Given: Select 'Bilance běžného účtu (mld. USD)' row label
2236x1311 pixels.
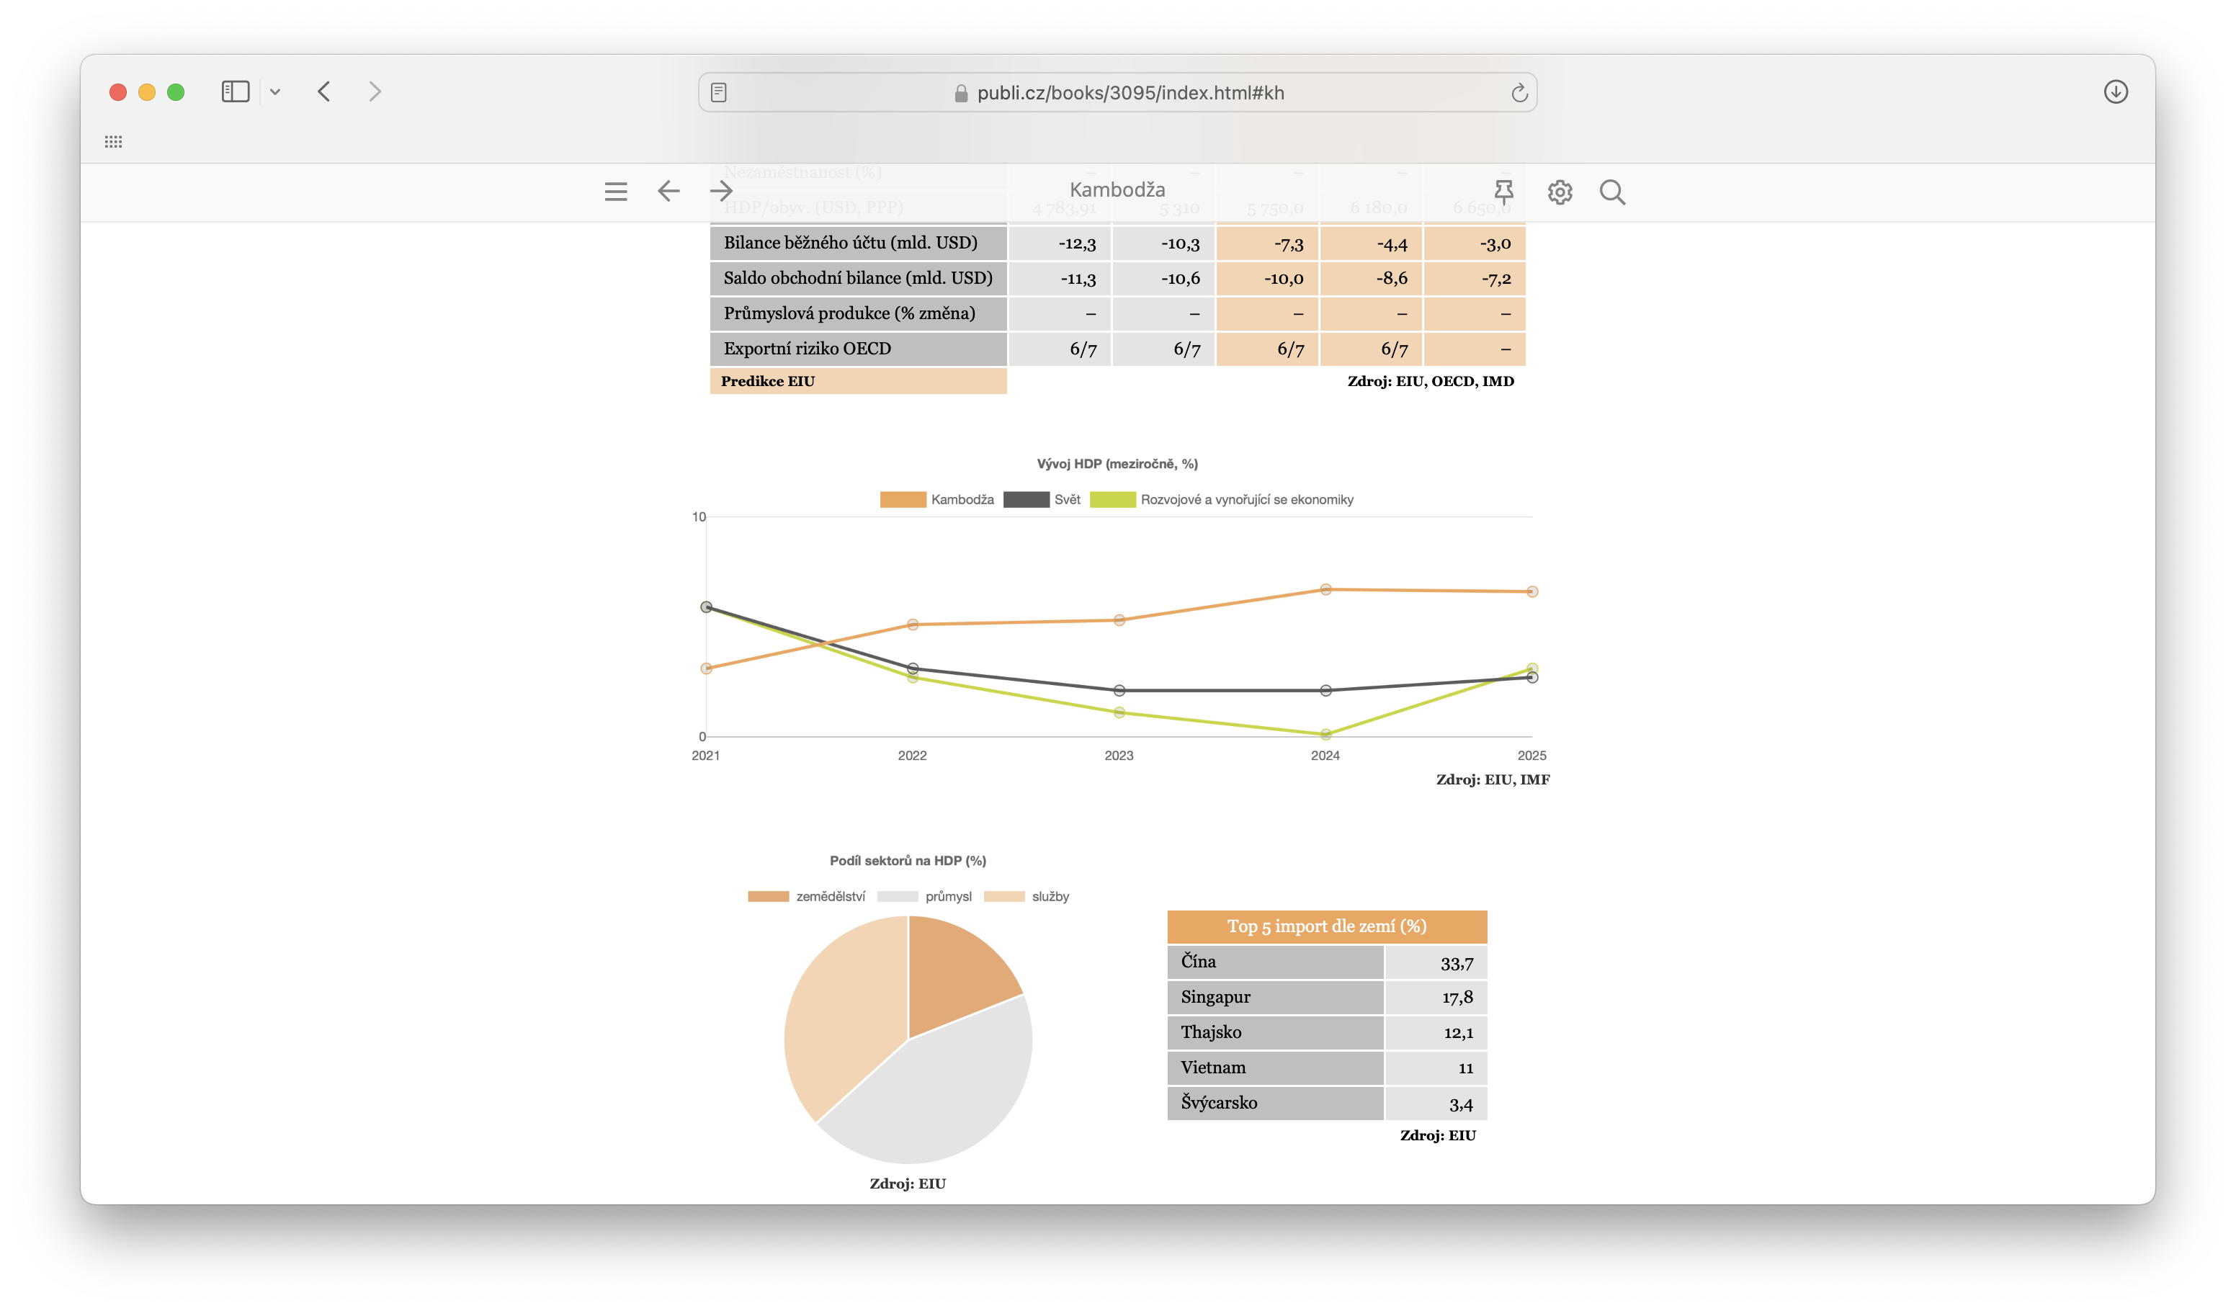Looking at the screenshot, I should point(850,243).
